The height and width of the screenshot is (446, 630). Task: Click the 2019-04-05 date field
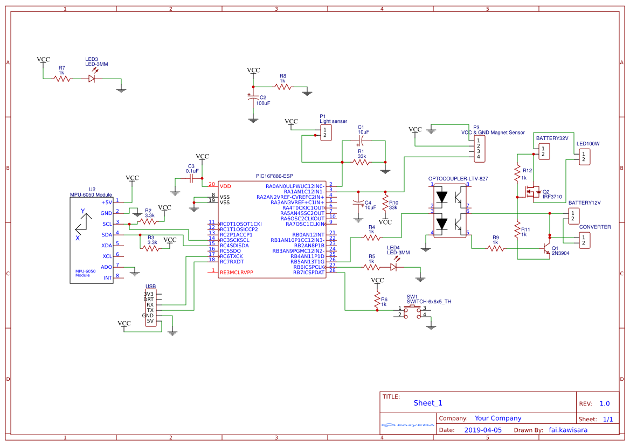coord(484,430)
